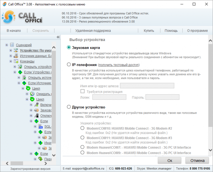Click the SQL icon in the tree

[x=40, y=126]
